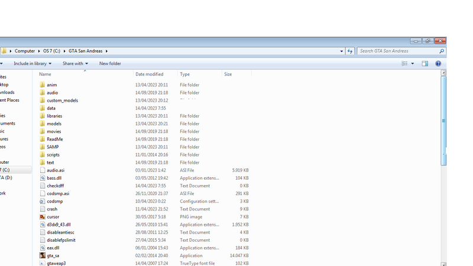Click the Change your view icon
The height and width of the screenshot is (266, 473).
coord(404,63)
